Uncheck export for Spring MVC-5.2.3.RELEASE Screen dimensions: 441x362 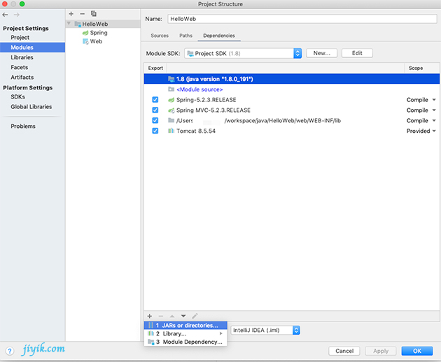(155, 110)
